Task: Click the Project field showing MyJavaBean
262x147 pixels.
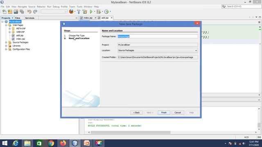Action: 158,45
